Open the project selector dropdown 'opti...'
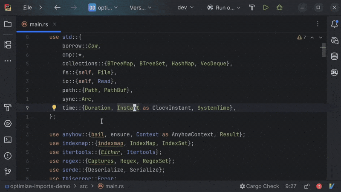Screen dimensions: 341x192 pos(103,8)
